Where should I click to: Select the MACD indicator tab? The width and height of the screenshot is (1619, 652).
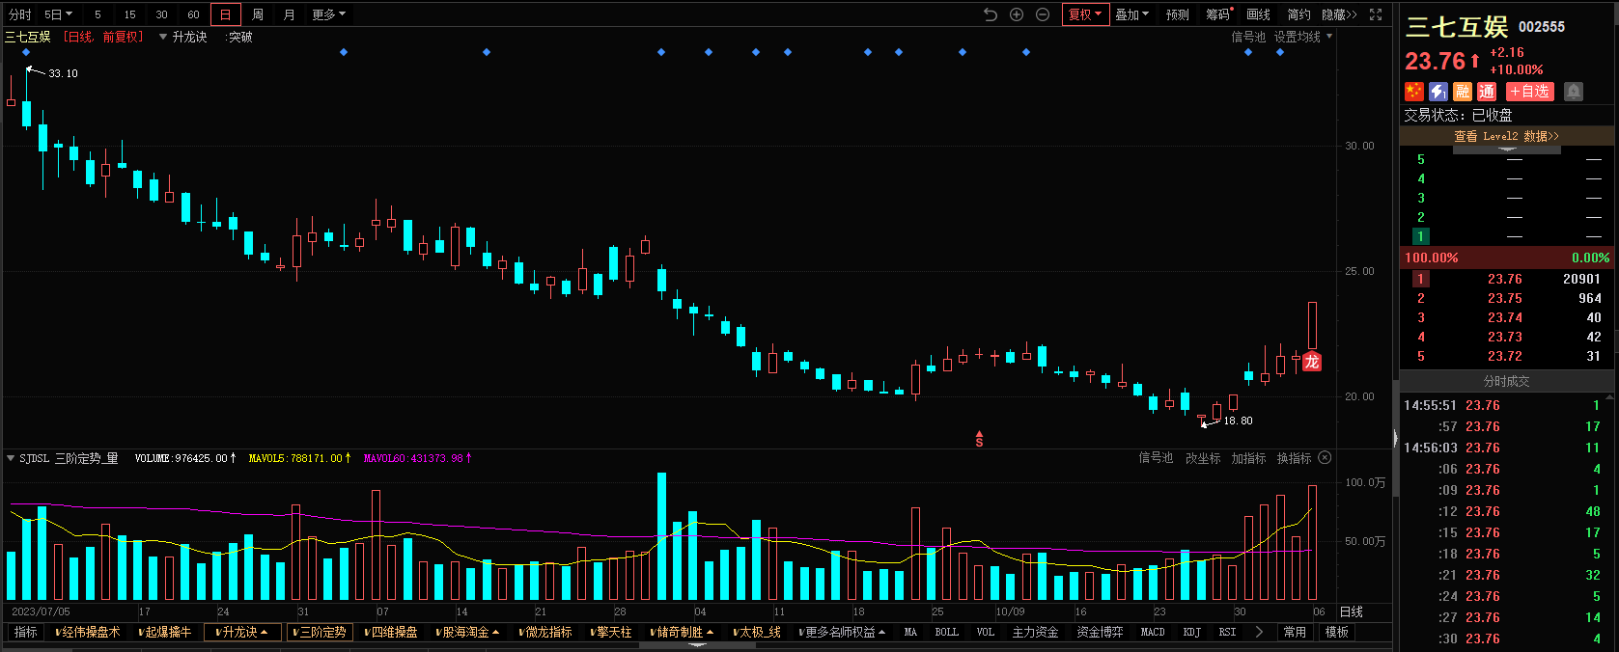pos(1153,633)
